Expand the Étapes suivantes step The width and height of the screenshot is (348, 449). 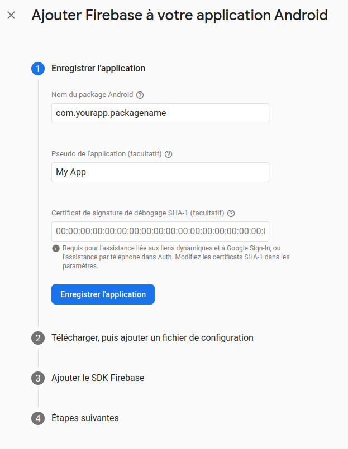[x=85, y=418]
